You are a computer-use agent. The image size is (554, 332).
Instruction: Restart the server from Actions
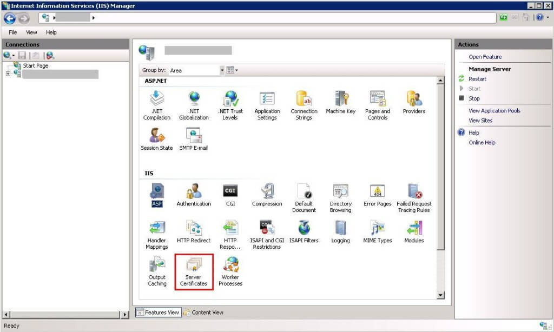(477, 79)
